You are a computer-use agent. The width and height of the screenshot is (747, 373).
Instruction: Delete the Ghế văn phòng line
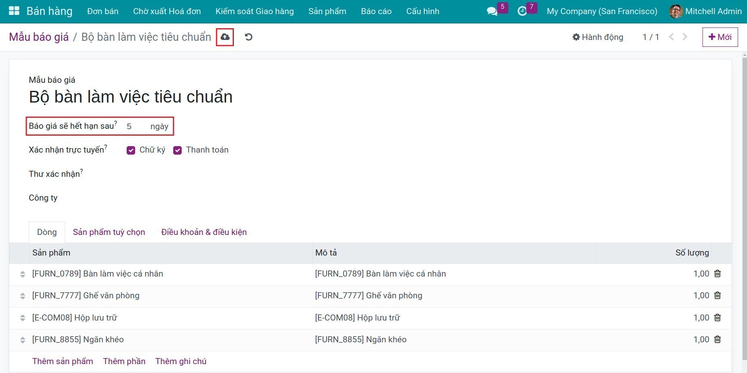tap(717, 295)
